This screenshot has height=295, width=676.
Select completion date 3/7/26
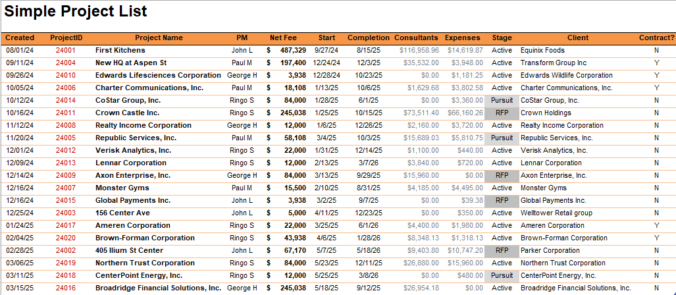click(369, 163)
